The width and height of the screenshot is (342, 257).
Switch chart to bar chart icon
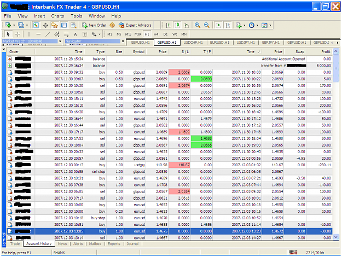(x=168, y=25)
